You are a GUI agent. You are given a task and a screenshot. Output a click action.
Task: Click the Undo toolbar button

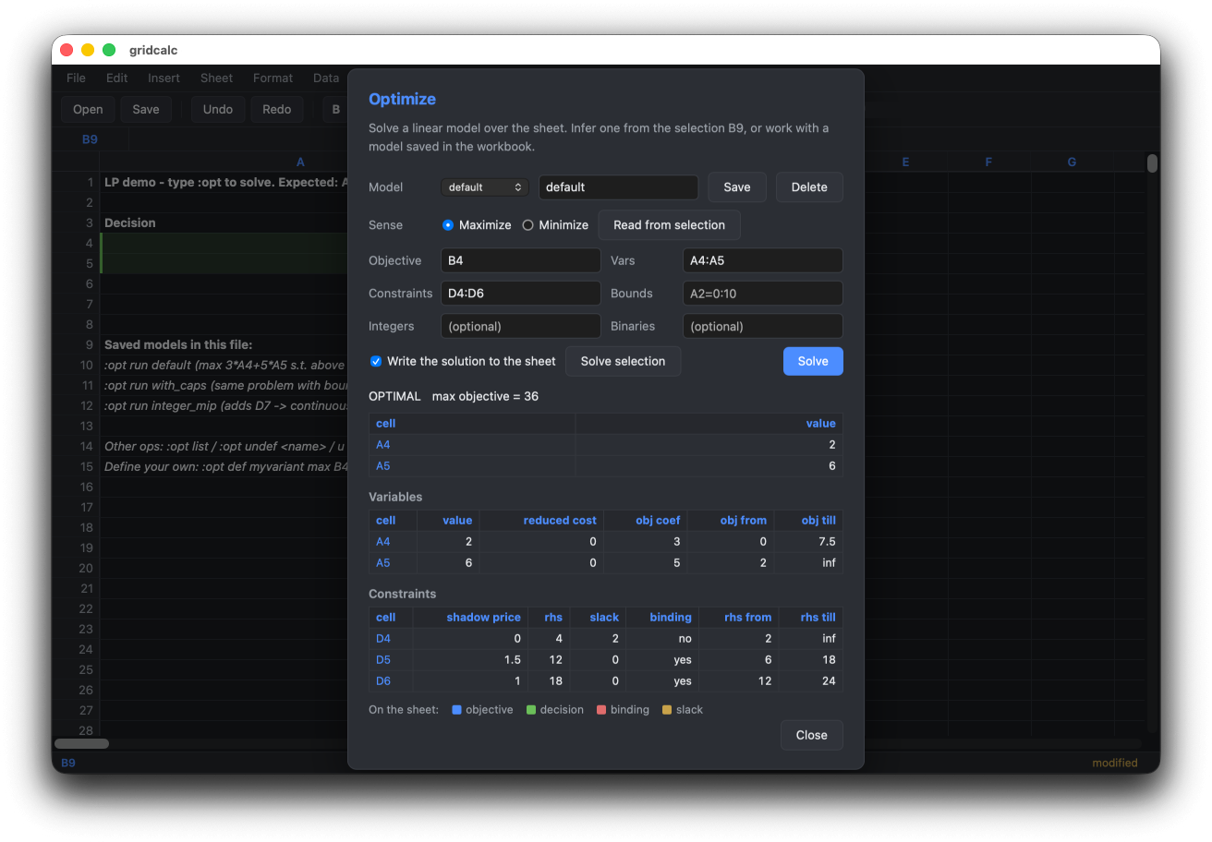(x=218, y=109)
